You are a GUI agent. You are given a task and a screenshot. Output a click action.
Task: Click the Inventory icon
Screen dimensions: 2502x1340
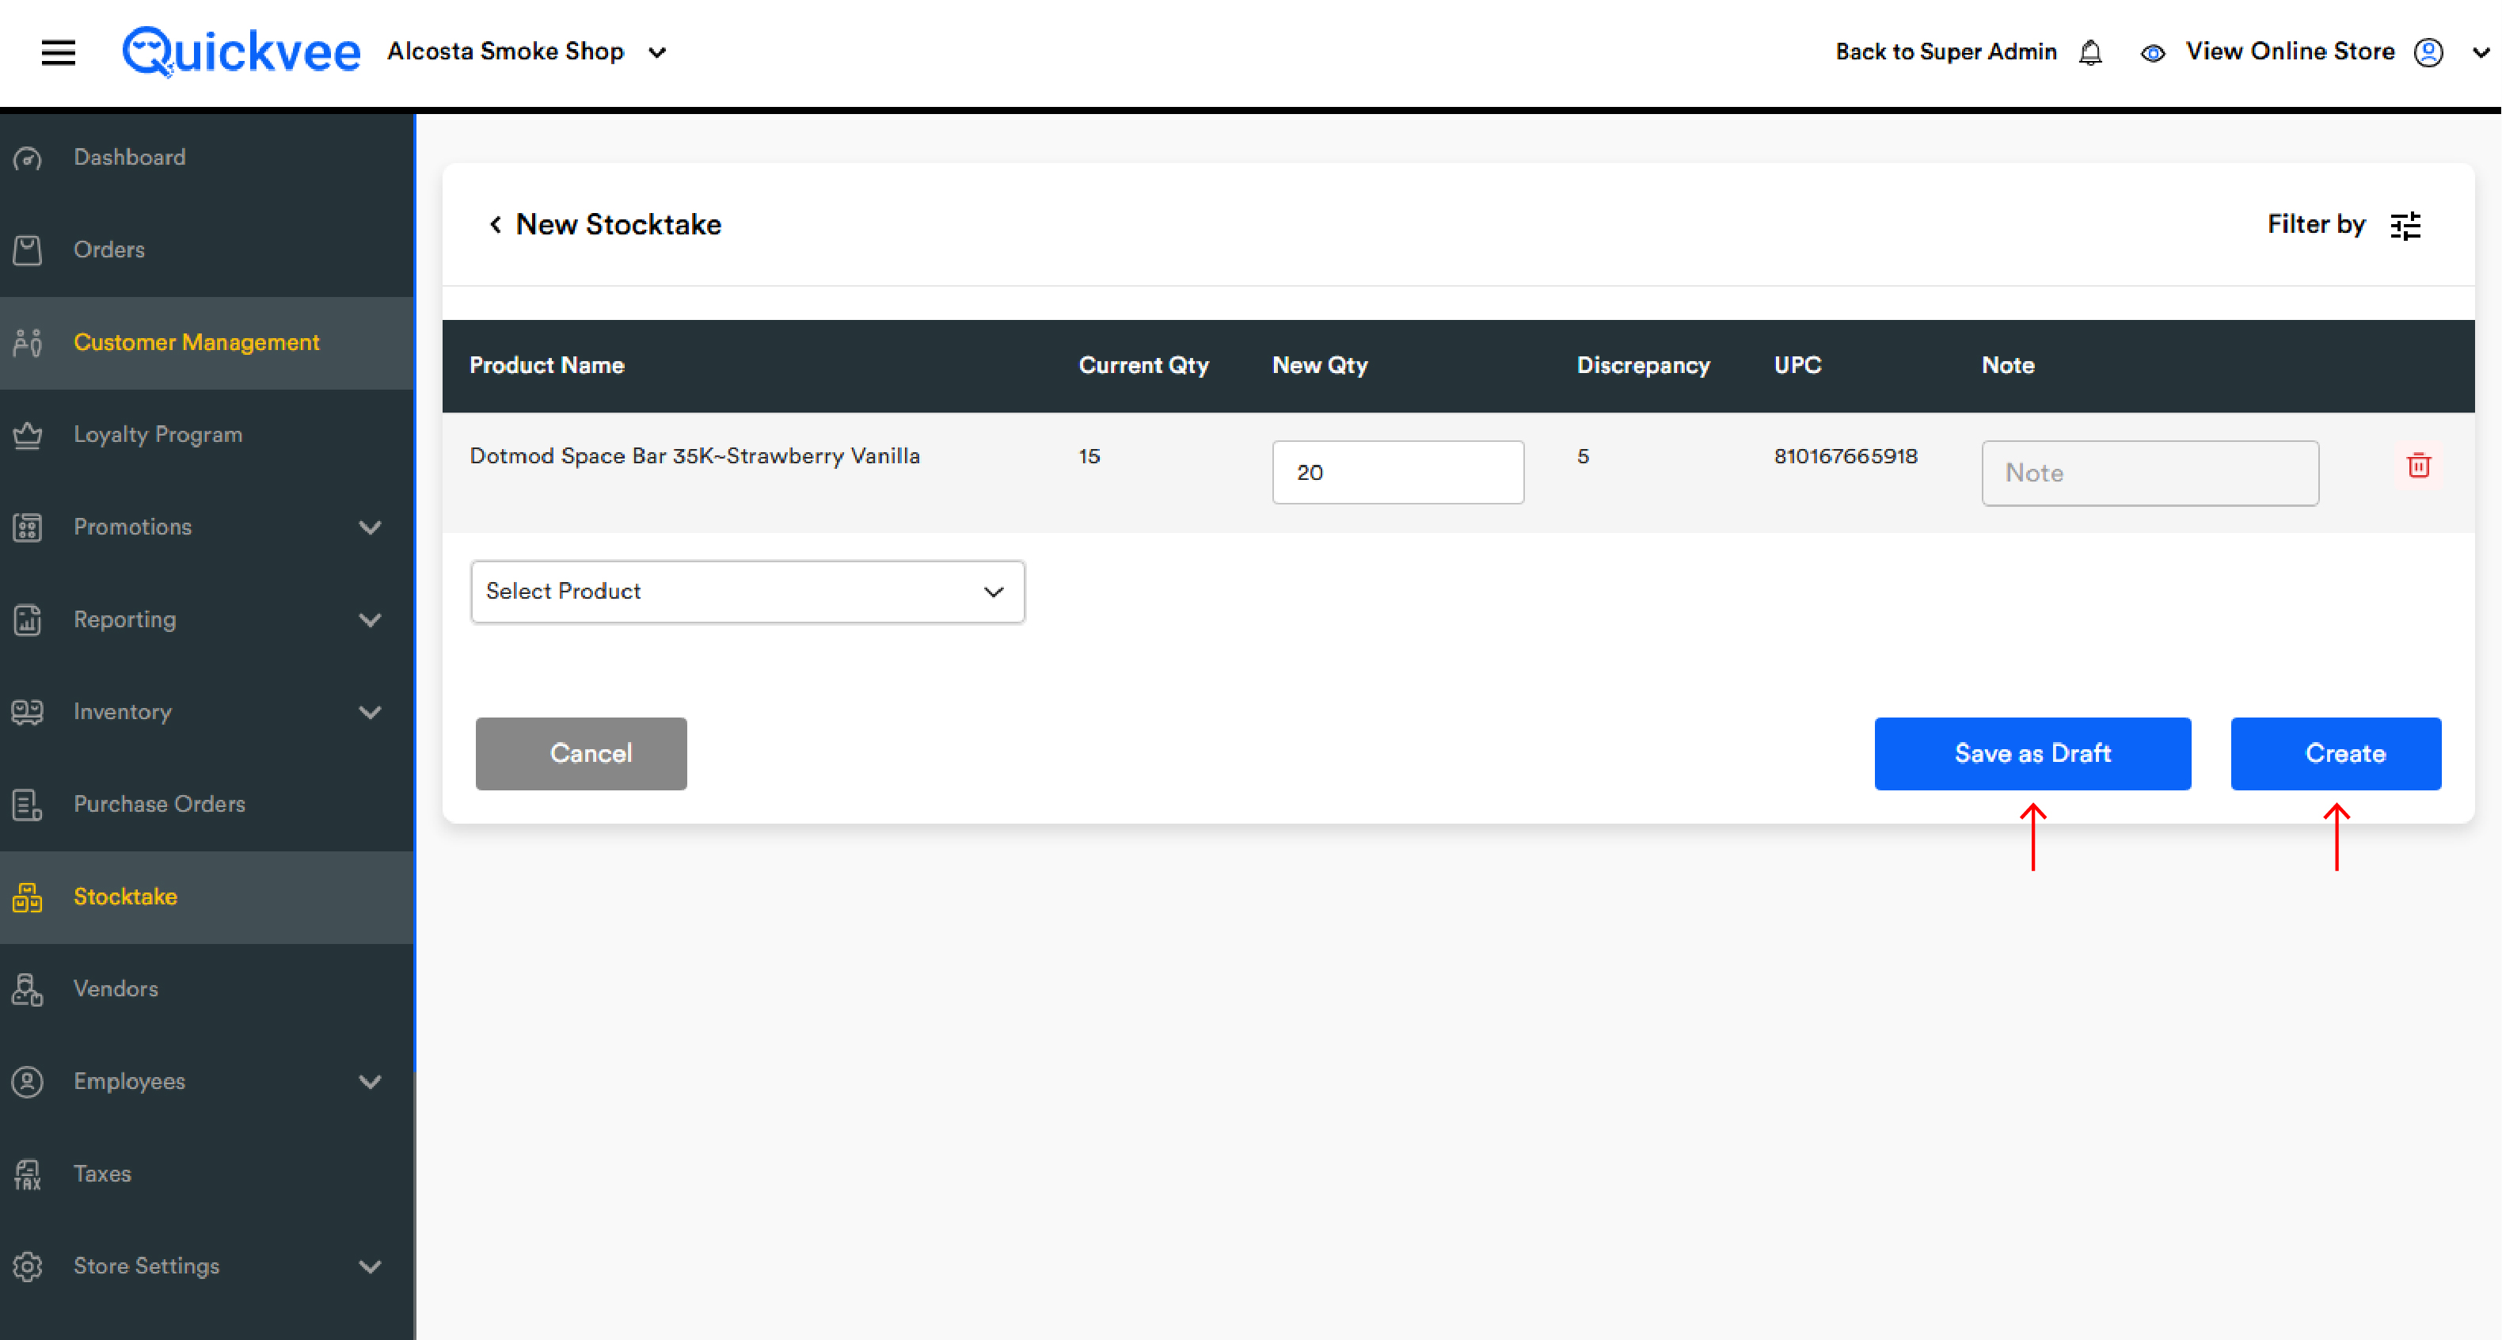[27, 712]
